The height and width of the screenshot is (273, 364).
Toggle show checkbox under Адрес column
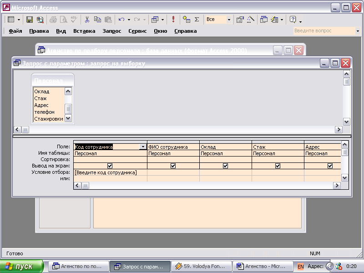point(330,166)
